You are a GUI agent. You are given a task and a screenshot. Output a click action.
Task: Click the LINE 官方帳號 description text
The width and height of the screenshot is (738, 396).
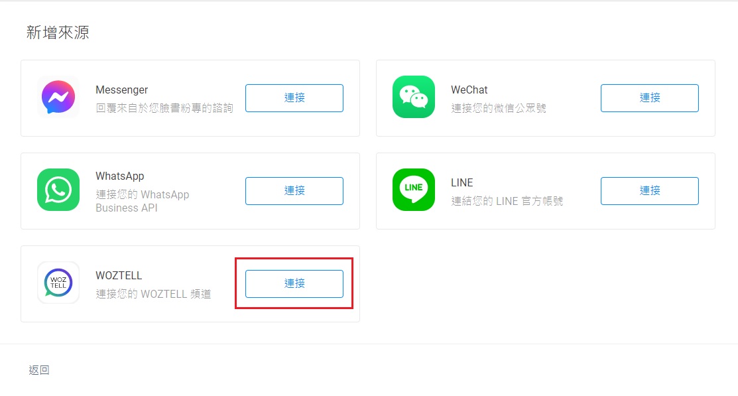click(x=507, y=201)
